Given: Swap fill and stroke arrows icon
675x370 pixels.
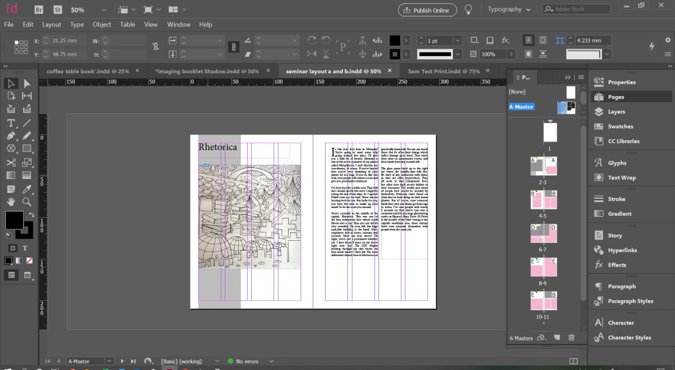Looking at the screenshot, I should point(31,215).
